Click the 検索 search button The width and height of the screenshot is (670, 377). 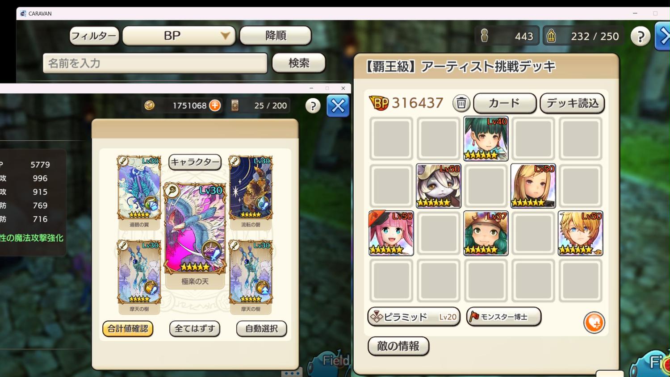298,63
